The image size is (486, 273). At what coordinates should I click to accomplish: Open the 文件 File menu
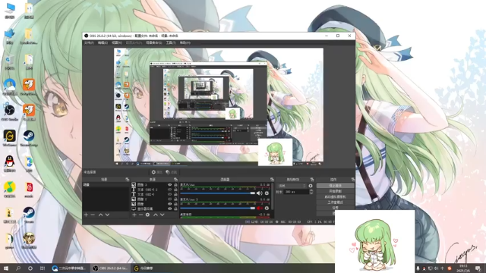point(89,42)
